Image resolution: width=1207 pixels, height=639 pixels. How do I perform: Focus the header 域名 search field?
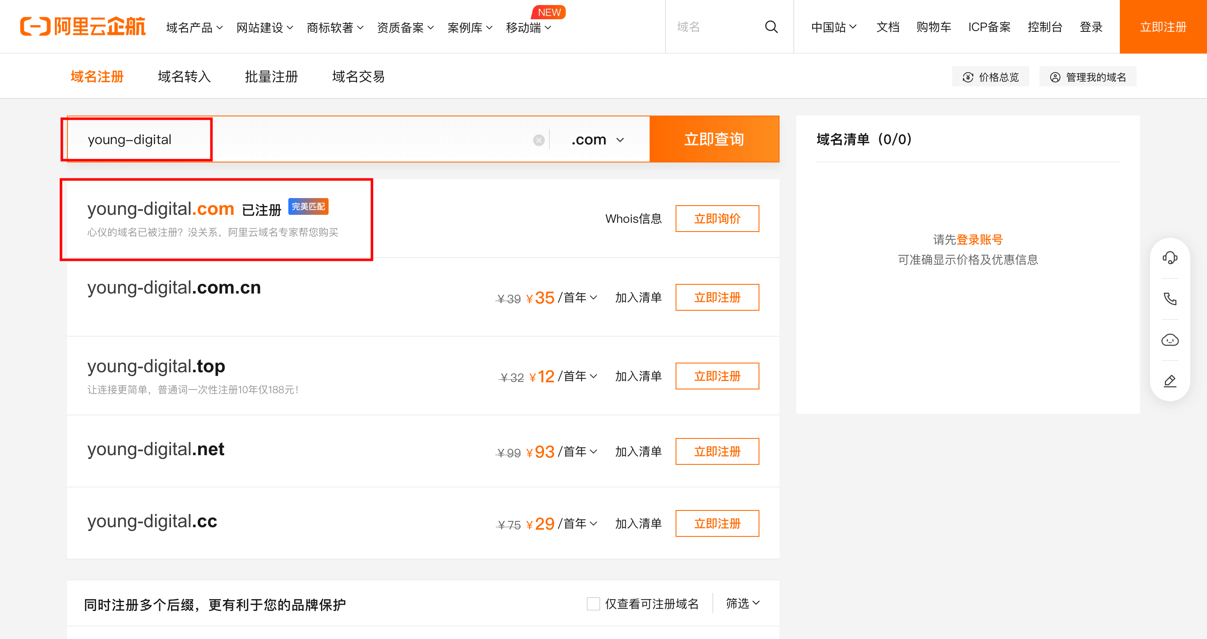(715, 27)
